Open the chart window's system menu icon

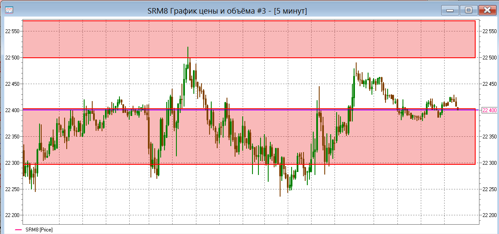click(9, 10)
